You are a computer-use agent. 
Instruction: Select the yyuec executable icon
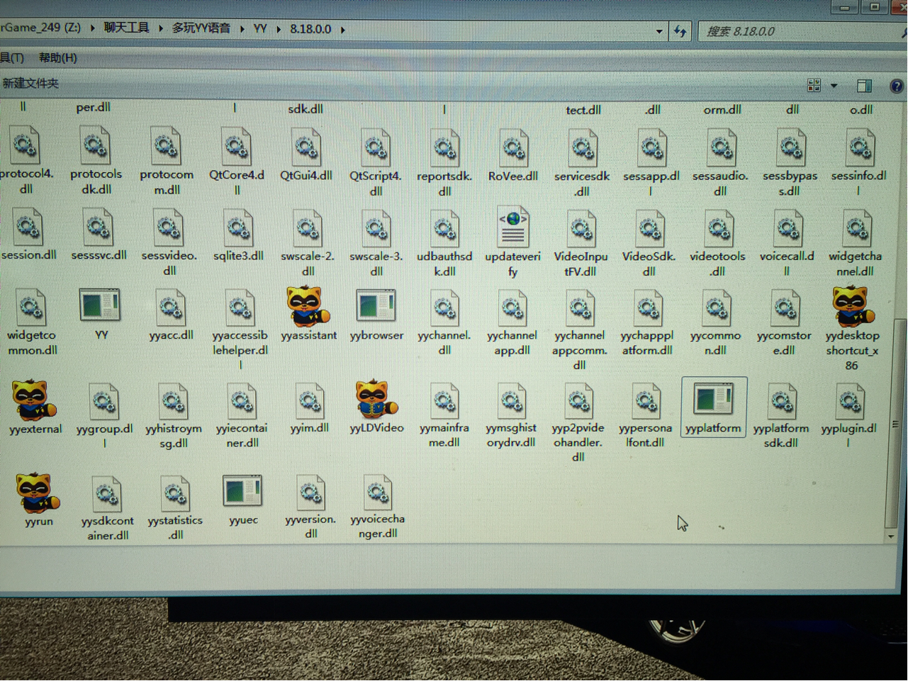tap(242, 491)
